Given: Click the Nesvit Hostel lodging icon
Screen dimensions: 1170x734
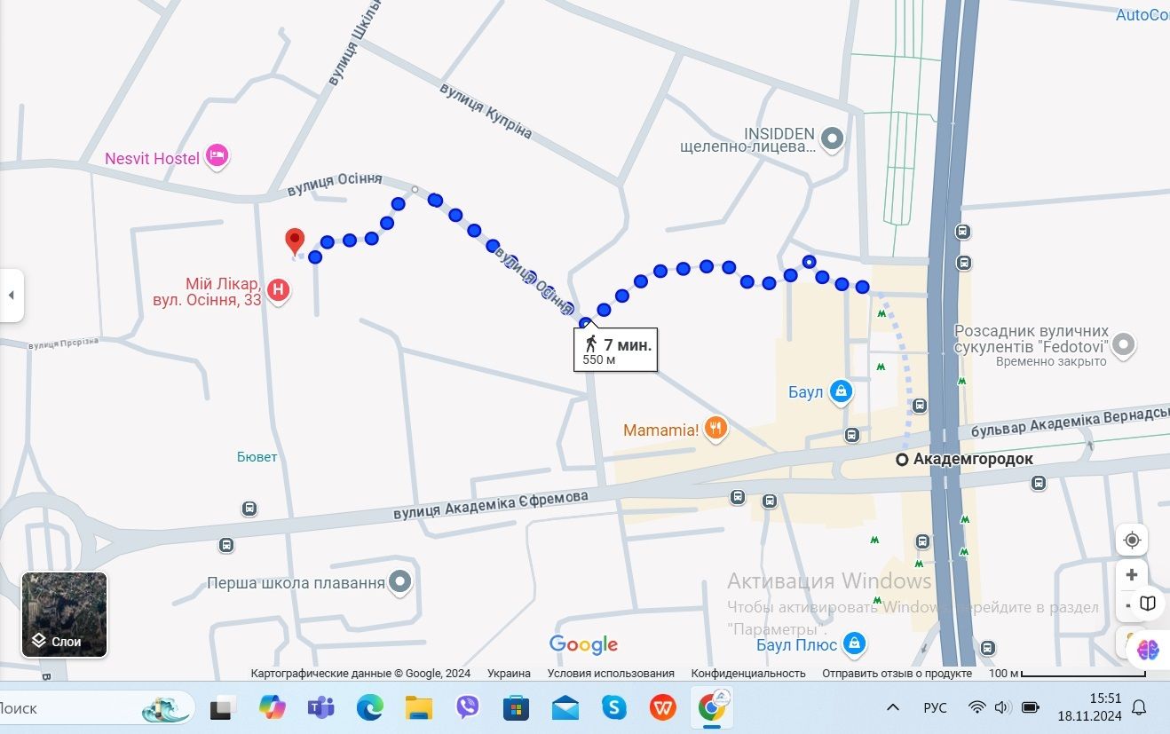Looking at the screenshot, I should (x=217, y=157).
